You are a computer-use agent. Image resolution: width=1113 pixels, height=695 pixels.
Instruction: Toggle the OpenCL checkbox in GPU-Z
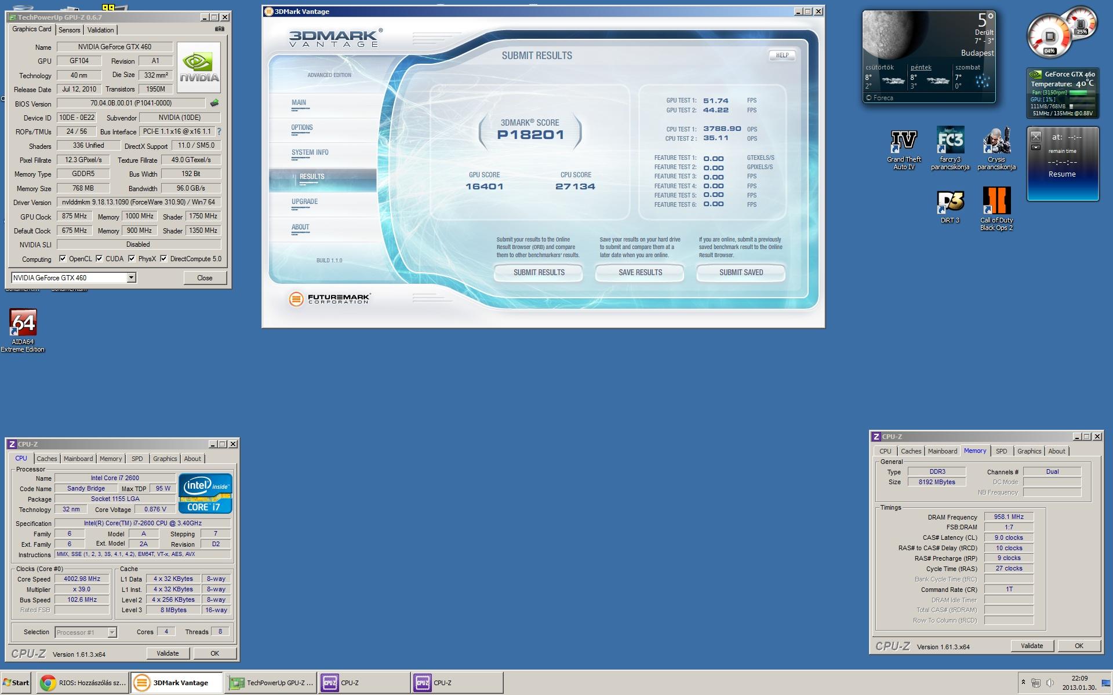point(63,259)
